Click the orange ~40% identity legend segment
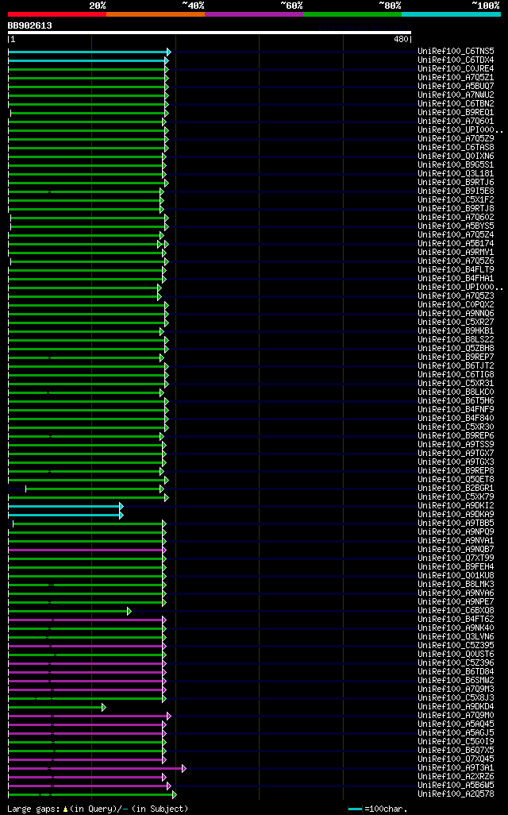The image size is (508, 815). (156, 14)
